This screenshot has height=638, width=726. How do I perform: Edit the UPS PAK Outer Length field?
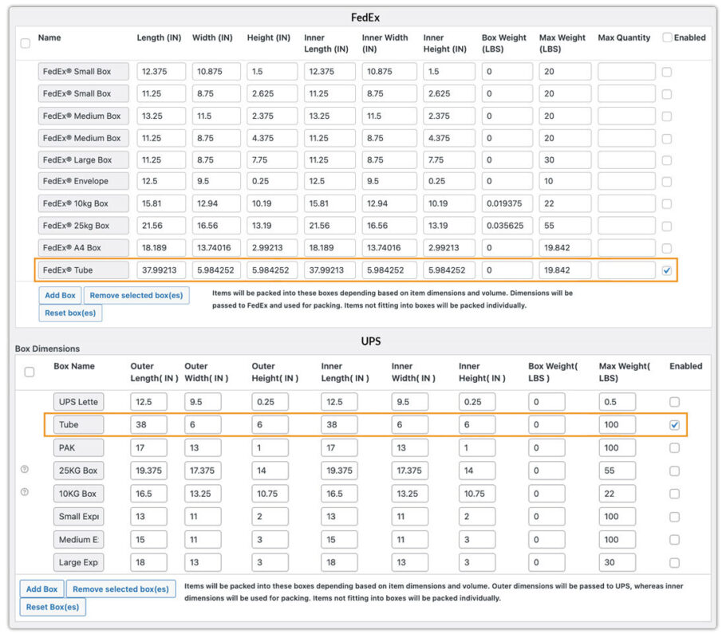[x=148, y=447]
